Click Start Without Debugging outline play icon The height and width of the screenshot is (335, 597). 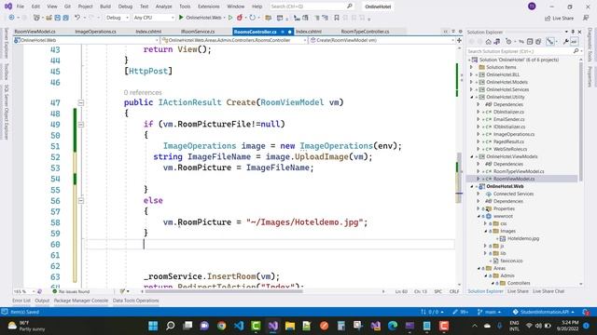point(230,18)
